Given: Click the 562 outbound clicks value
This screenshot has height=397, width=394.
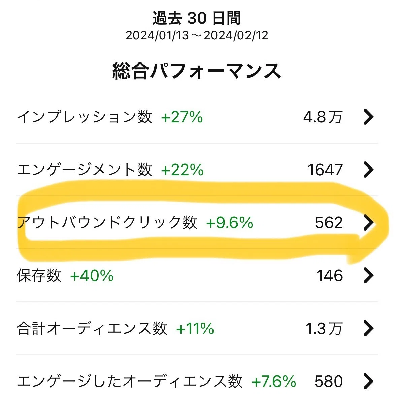Looking at the screenshot, I should pyautogui.click(x=329, y=223).
